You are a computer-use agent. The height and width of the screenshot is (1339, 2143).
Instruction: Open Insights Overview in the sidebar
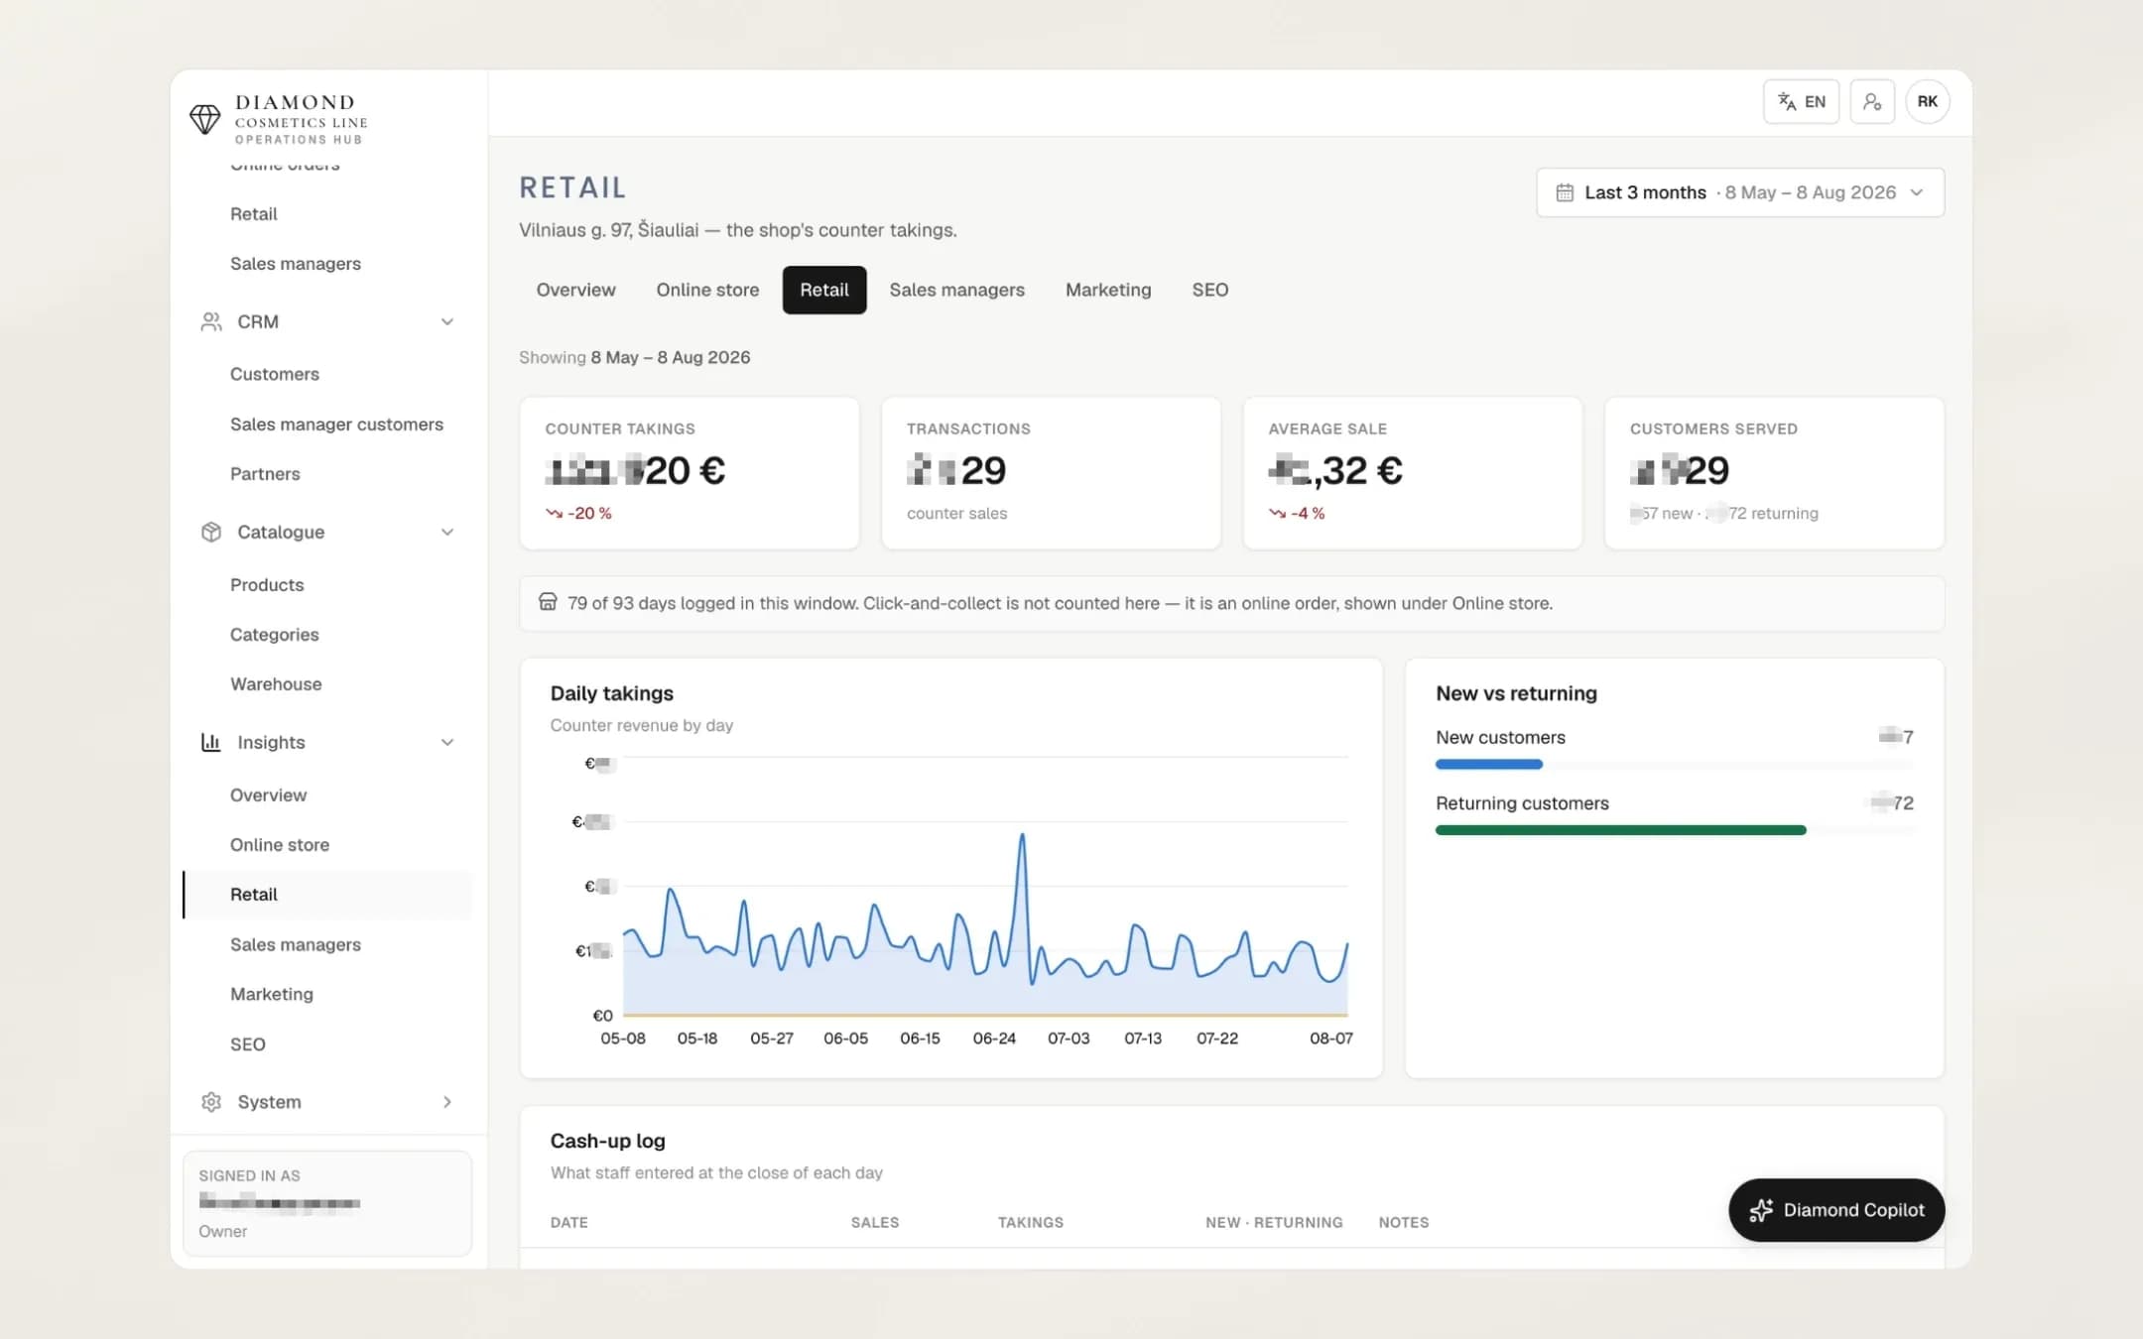(x=268, y=794)
